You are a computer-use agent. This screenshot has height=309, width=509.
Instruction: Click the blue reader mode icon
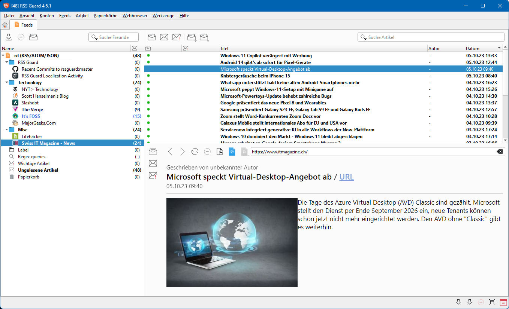[232, 152]
